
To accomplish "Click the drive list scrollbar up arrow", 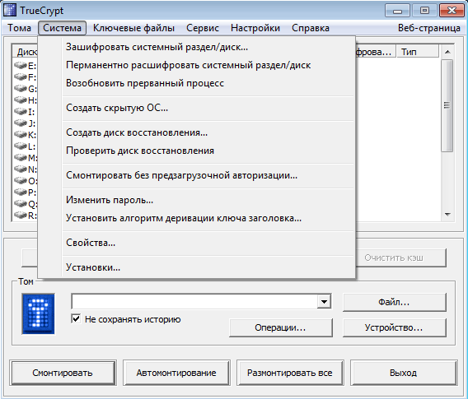I will 447,52.
